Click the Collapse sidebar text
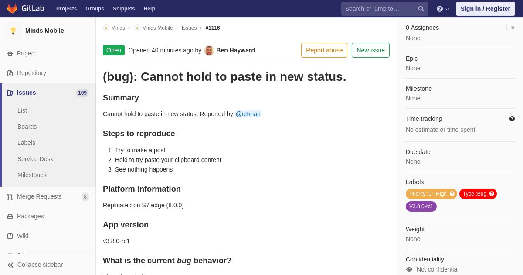The height and width of the screenshot is (275, 523). pos(40,265)
